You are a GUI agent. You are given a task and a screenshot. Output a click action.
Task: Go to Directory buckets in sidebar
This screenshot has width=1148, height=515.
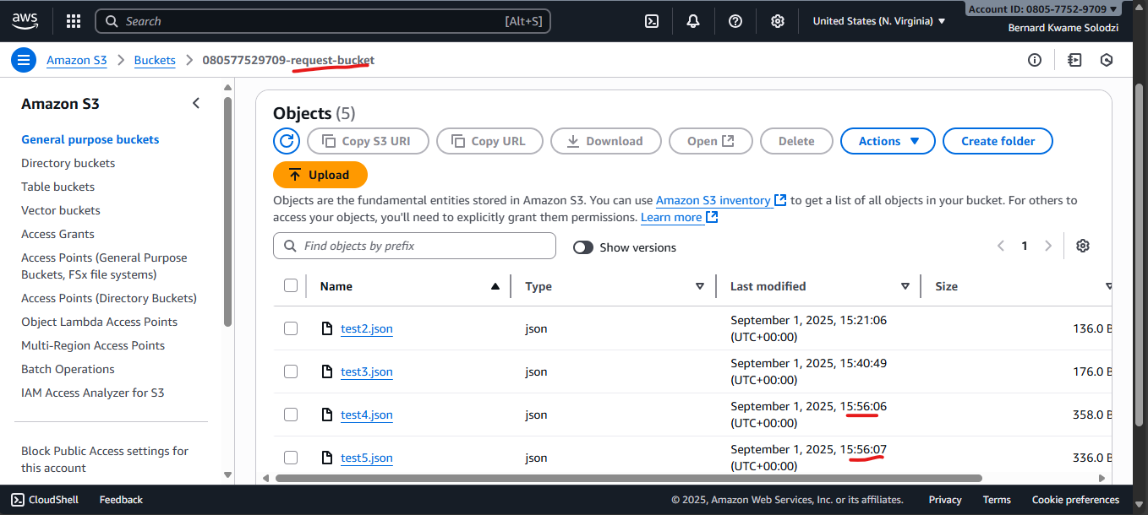[68, 163]
